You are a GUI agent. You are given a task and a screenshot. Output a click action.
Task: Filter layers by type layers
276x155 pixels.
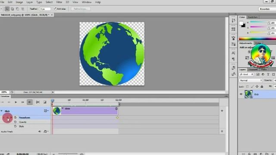(268, 74)
